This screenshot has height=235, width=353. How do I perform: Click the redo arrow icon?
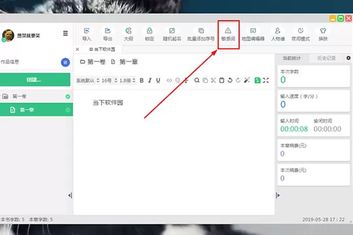pos(238,80)
